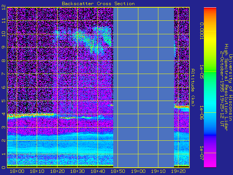
Task: Click the altitude label 5
Action: pos(4,101)
